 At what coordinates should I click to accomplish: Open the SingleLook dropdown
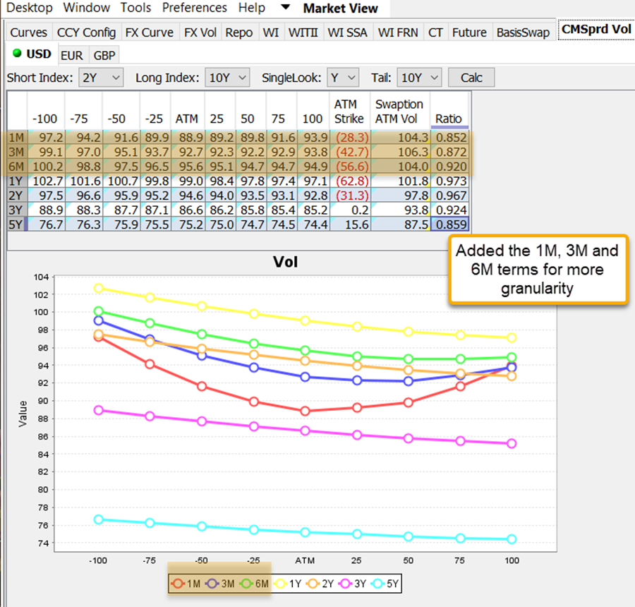(x=343, y=78)
